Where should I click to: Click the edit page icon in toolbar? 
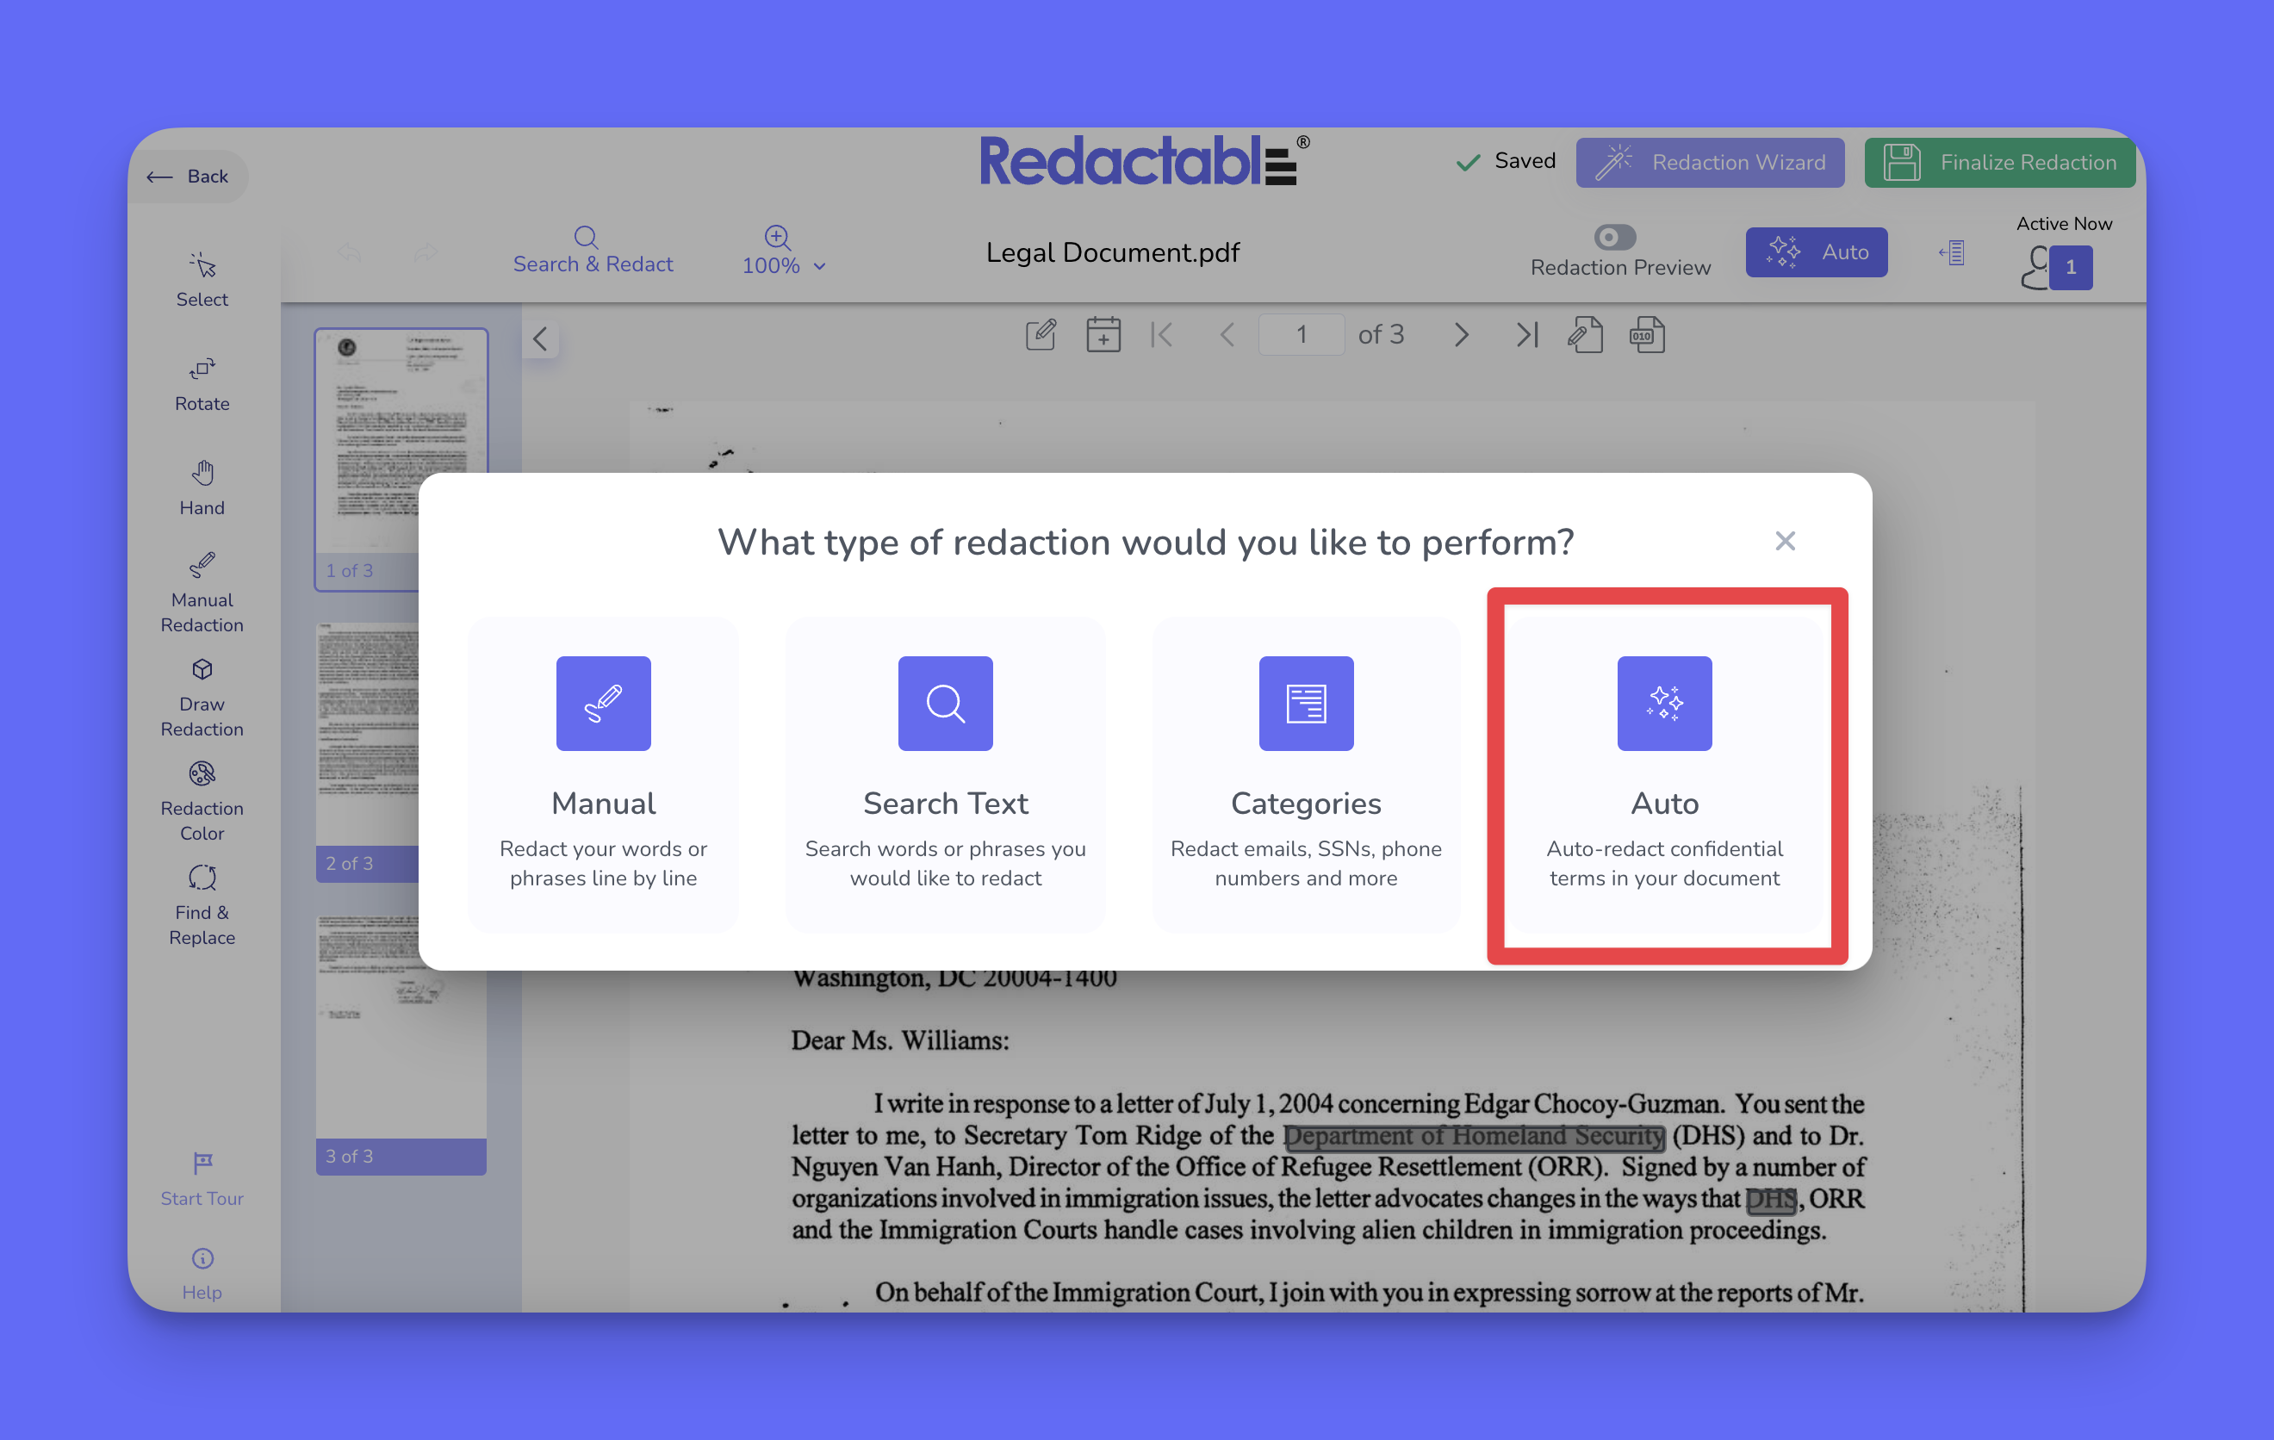1040,334
